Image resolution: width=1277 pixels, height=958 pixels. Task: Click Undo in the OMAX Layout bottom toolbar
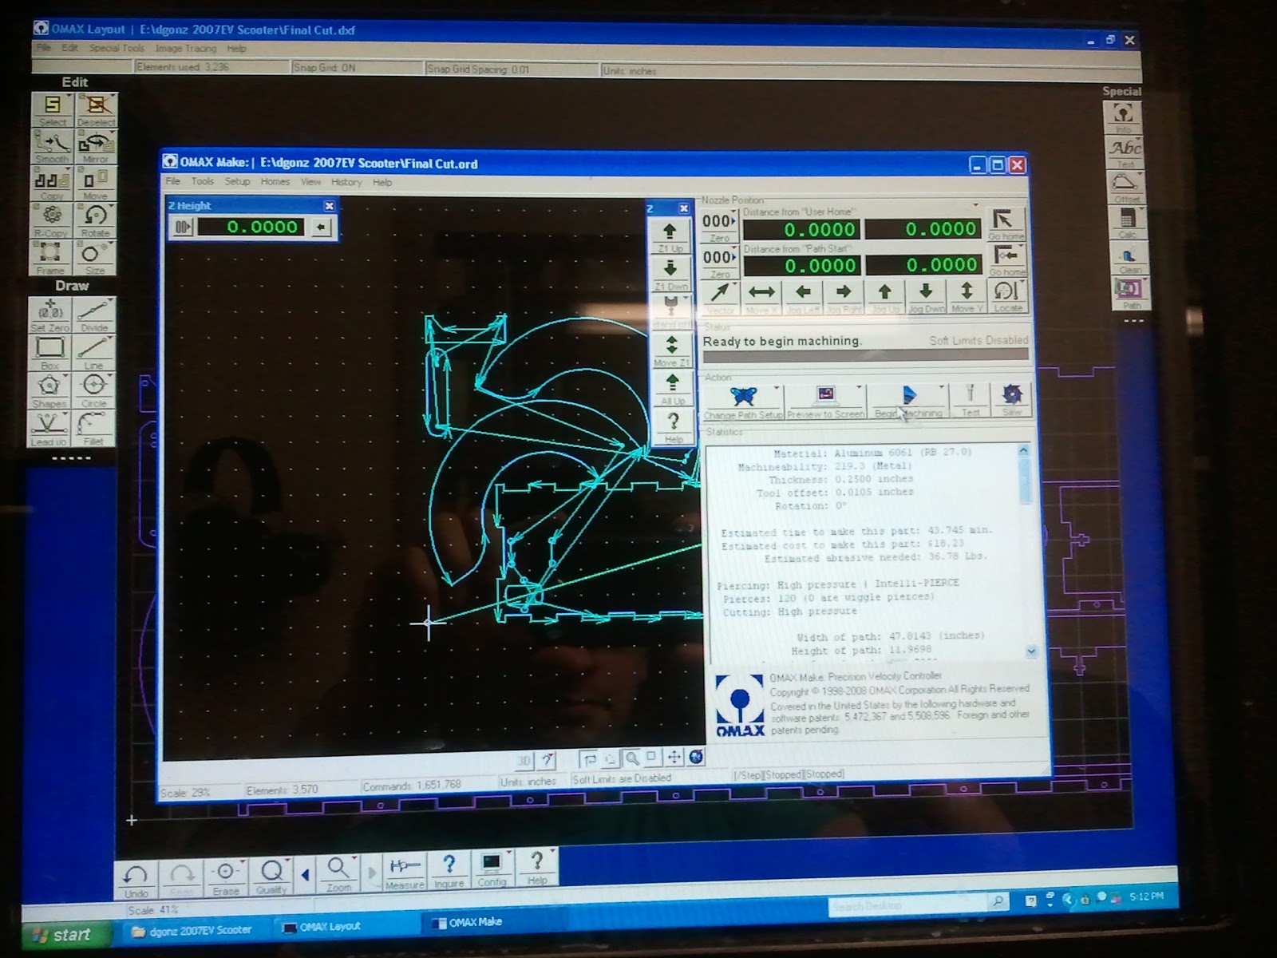tap(136, 881)
